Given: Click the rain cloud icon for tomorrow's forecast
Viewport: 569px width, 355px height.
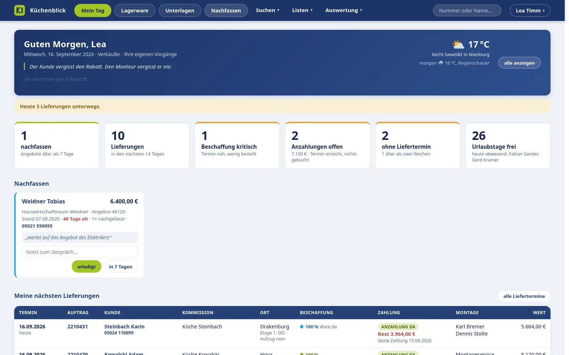Looking at the screenshot, I should coord(441,63).
